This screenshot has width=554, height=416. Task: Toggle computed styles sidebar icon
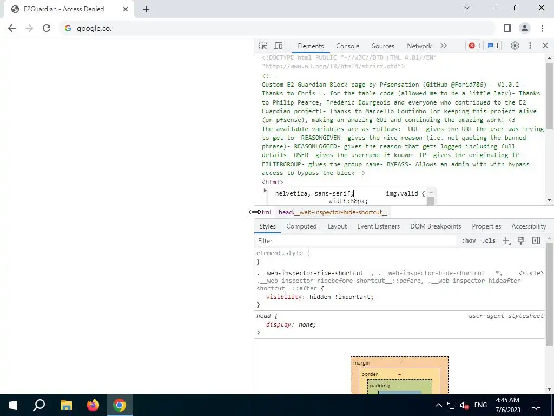(x=536, y=240)
